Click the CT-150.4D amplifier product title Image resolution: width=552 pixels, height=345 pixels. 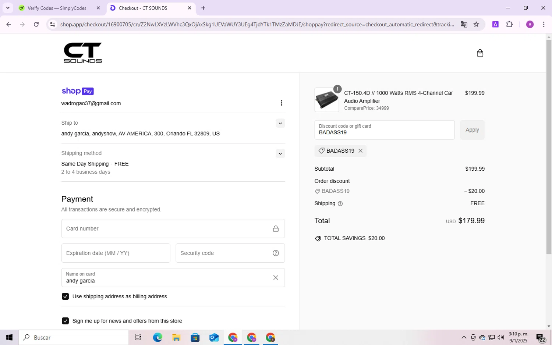[399, 97]
